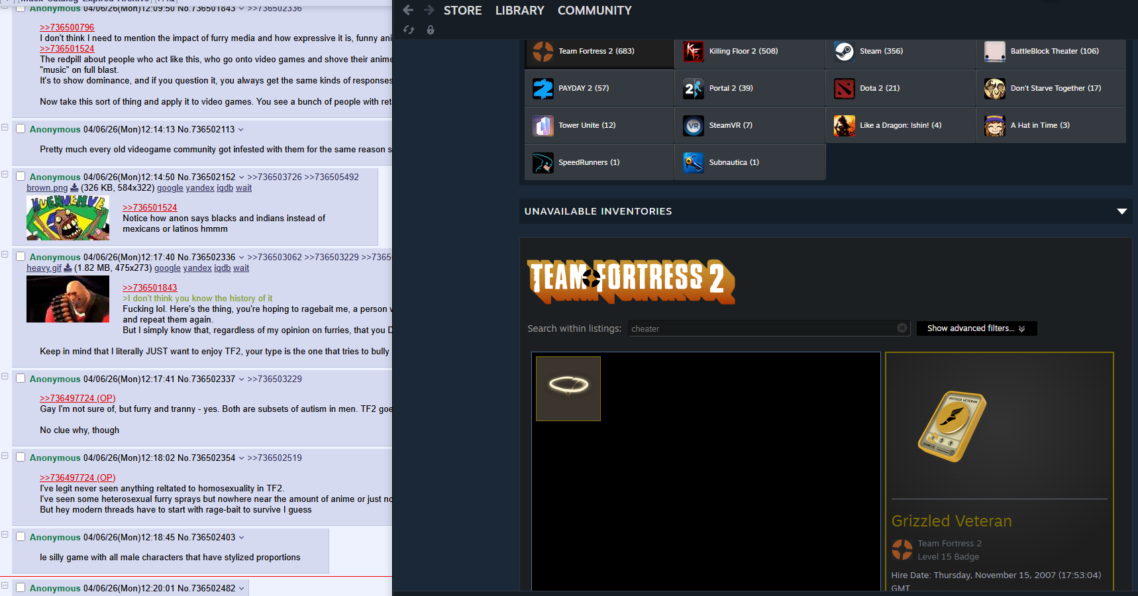Viewport: 1138px width, 596px height.
Task: Click the PAYDAY 2 game icon
Action: coord(543,88)
